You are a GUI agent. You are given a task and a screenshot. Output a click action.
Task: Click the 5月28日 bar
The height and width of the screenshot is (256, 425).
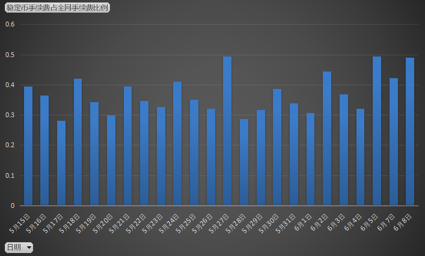pyautogui.click(x=244, y=162)
